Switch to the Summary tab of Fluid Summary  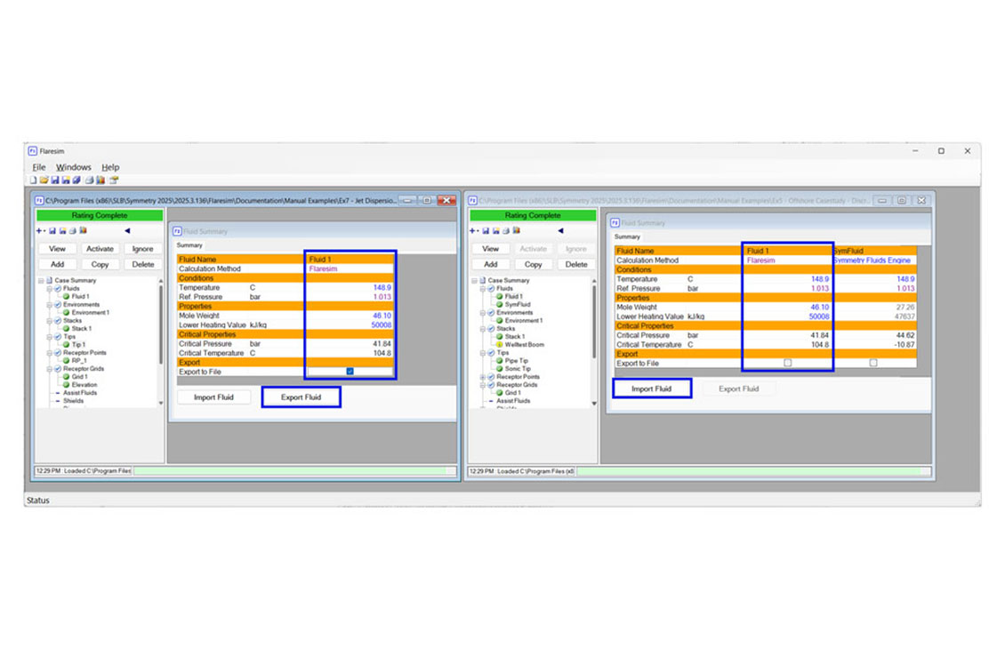click(x=189, y=244)
